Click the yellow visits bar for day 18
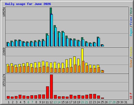134x105 pixels. pos(74,61)
